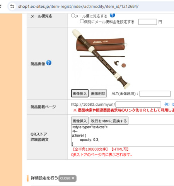Open help icon next to 商品画像 label

[x=49, y=63]
